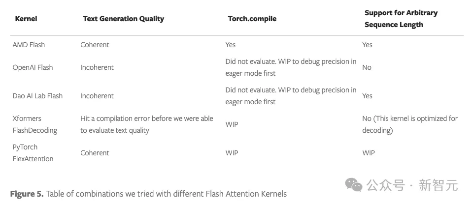Click the "Support for Arbitrary Sequence Length" header

[x=394, y=19]
